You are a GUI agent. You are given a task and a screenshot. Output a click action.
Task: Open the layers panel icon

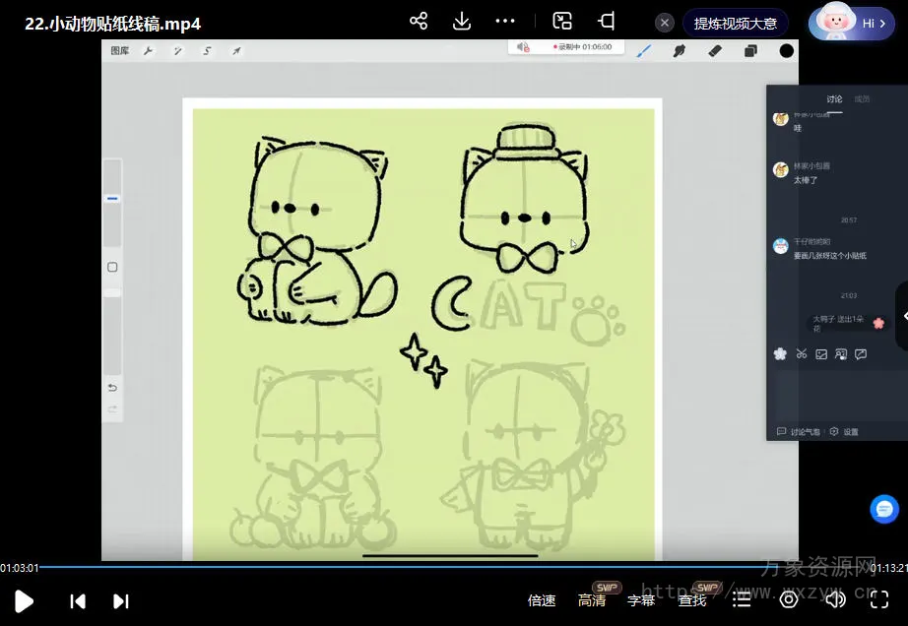tap(750, 50)
